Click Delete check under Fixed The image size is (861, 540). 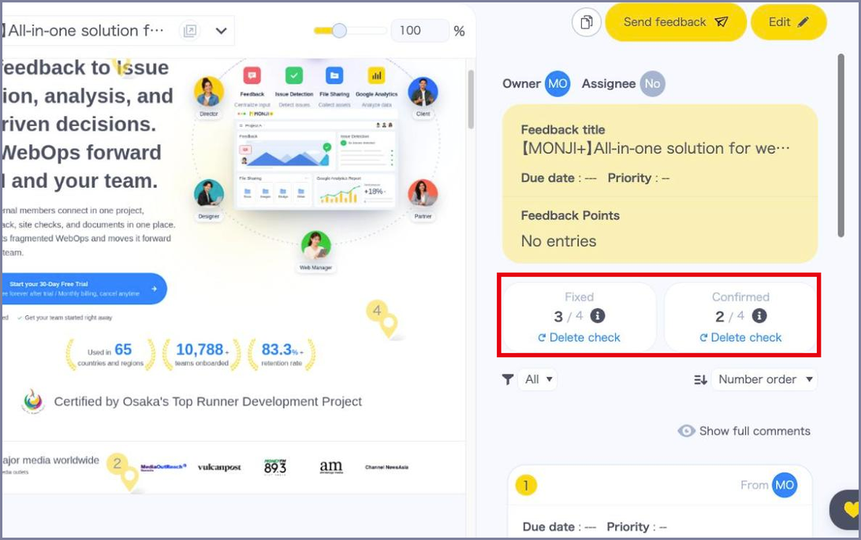[x=580, y=337]
